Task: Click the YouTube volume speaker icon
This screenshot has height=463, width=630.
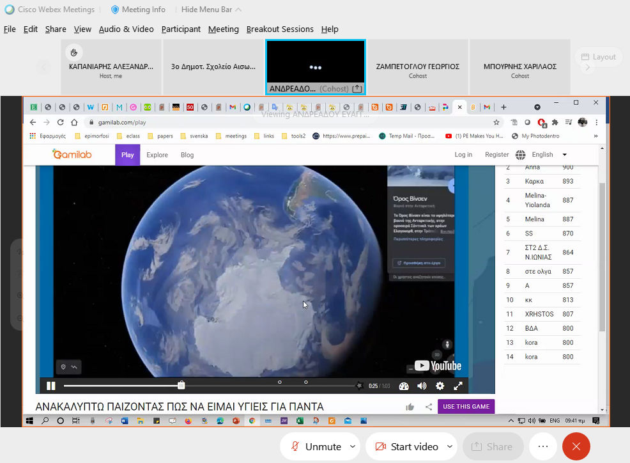Action: (x=422, y=386)
